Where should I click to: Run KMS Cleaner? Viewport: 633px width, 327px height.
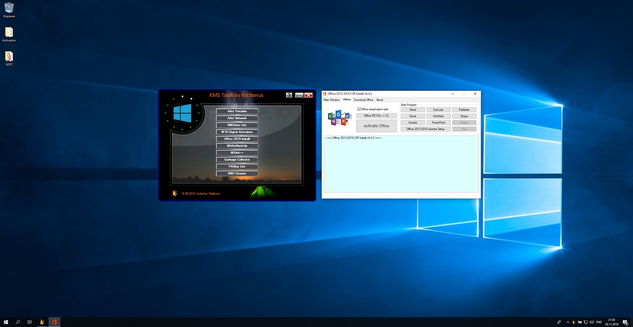pos(237,174)
